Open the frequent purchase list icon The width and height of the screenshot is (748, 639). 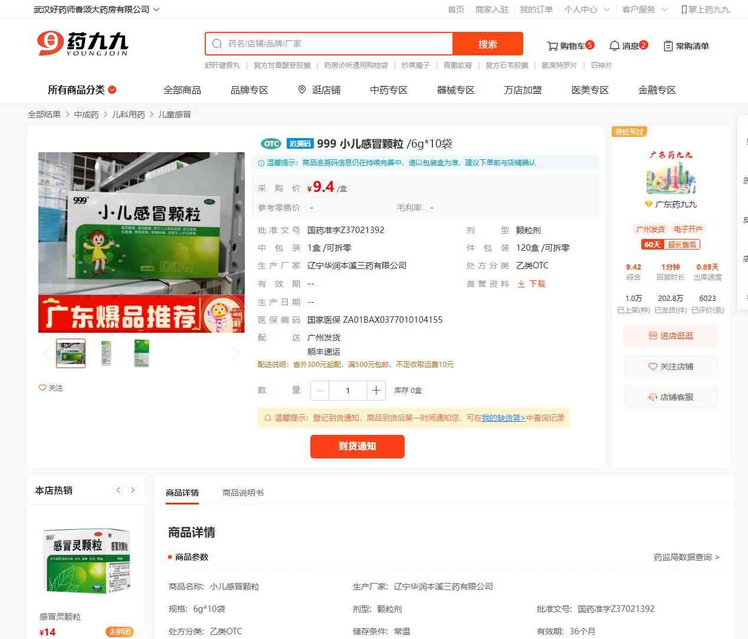tap(668, 46)
